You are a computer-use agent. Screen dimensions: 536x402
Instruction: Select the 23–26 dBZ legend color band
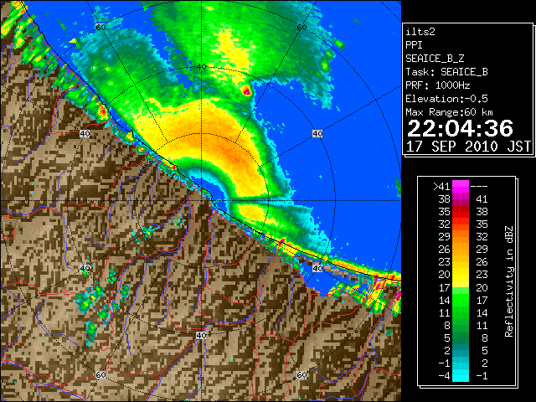click(461, 262)
